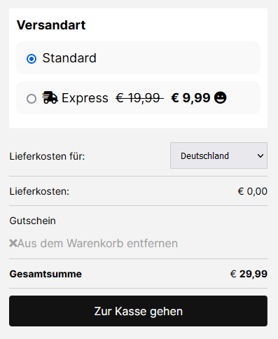Click the Versandart heading
278x339 pixels.
coord(51,25)
